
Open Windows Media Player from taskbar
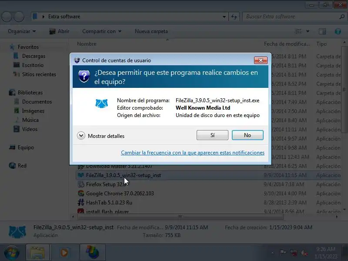tap(64, 253)
